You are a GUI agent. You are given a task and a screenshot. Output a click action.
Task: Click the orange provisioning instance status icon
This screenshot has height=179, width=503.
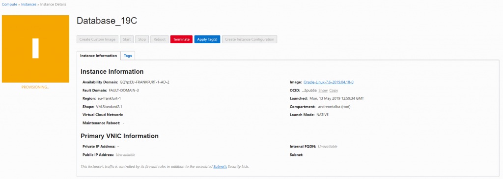click(35, 49)
